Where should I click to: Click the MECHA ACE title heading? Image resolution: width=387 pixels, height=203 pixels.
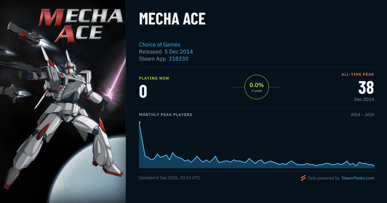(x=172, y=19)
